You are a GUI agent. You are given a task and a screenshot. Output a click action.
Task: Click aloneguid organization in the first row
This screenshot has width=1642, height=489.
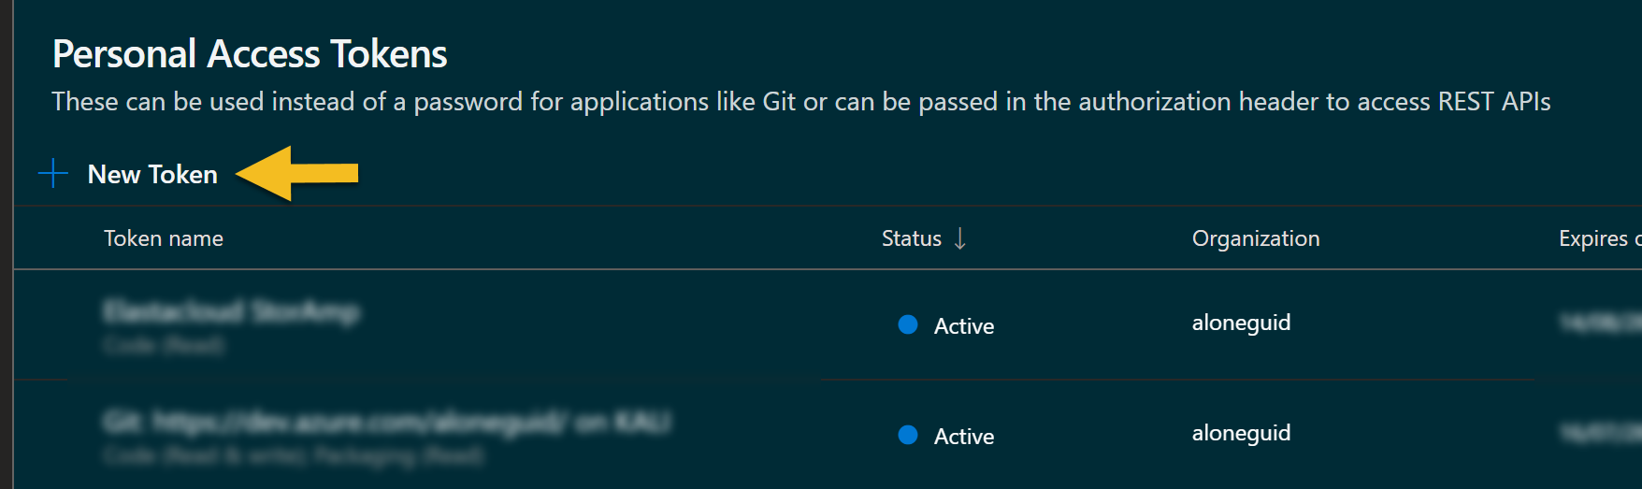[x=1241, y=324]
